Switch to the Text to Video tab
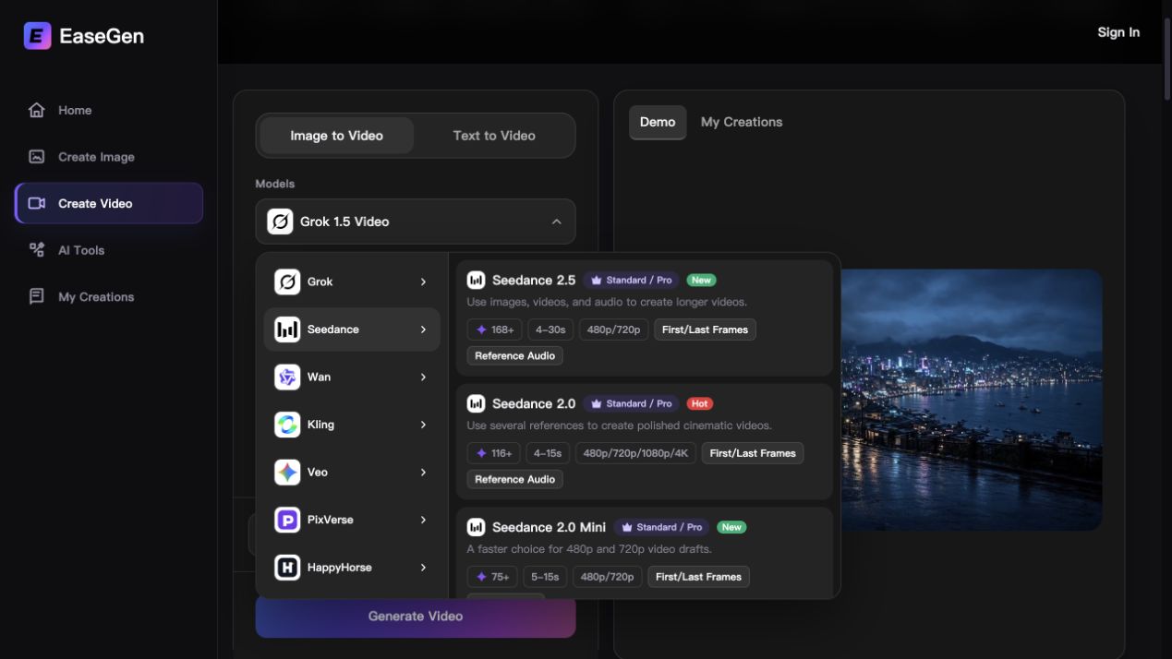 494,136
